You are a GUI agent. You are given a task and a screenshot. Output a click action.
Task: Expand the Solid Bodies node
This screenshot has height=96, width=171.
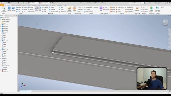pos(1,19)
